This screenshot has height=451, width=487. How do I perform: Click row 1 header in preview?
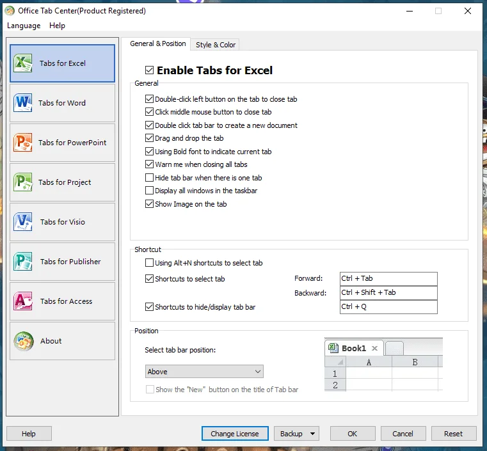pos(335,374)
